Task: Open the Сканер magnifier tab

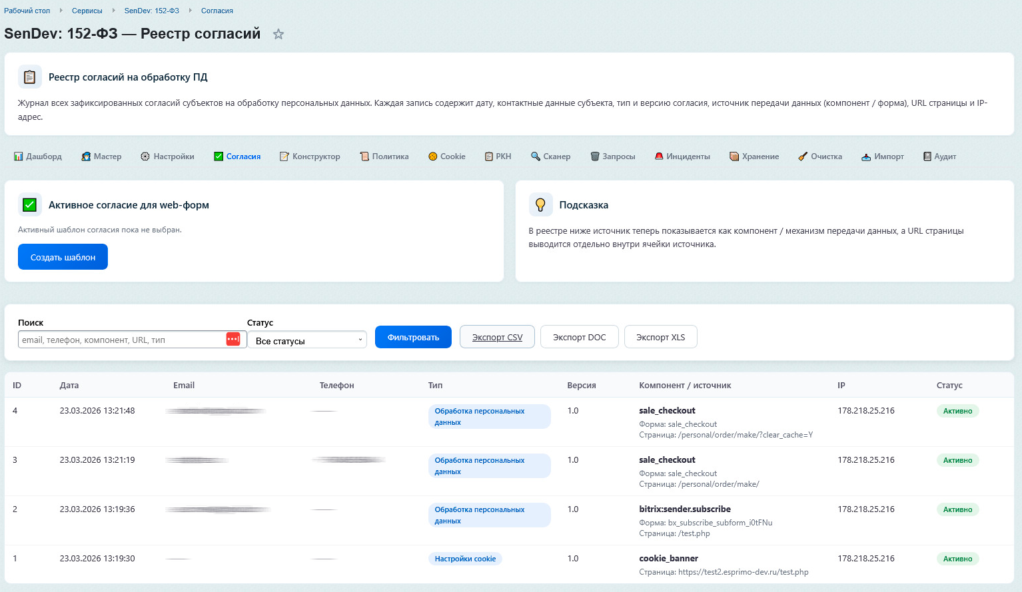Action: click(550, 156)
